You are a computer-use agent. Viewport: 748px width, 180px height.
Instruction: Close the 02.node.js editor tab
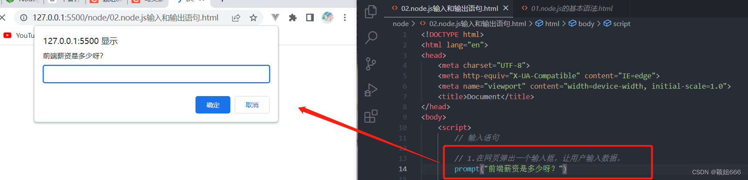(505, 8)
